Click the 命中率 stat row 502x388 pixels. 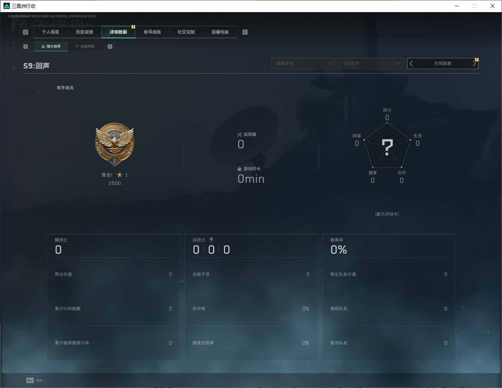[x=251, y=309]
